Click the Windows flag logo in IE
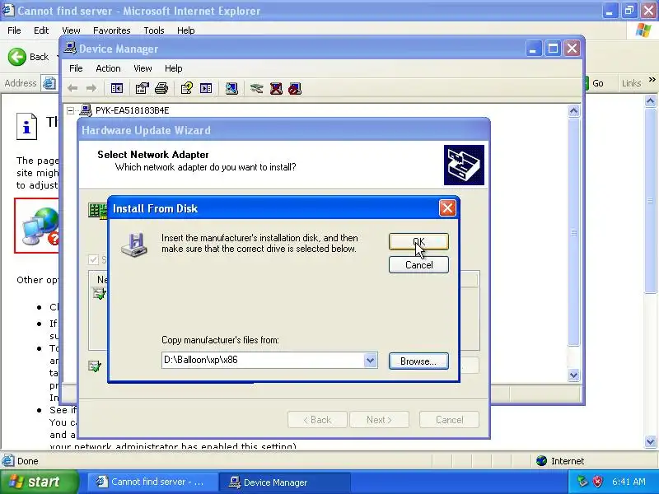This screenshot has height=494, width=659. (643, 30)
